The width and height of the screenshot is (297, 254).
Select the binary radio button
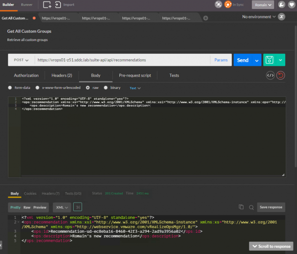106,88
